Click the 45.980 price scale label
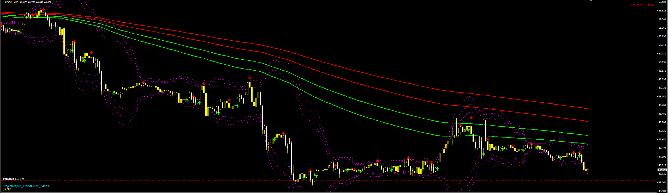The image size is (668, 193). click(x=663, y=191)
